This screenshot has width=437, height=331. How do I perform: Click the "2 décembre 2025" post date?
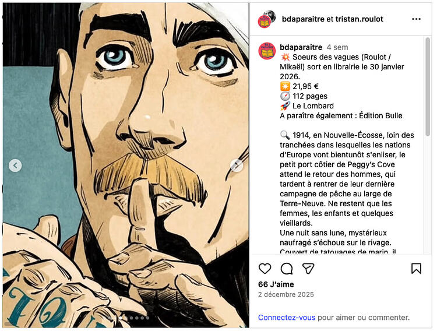coord(286,295)
